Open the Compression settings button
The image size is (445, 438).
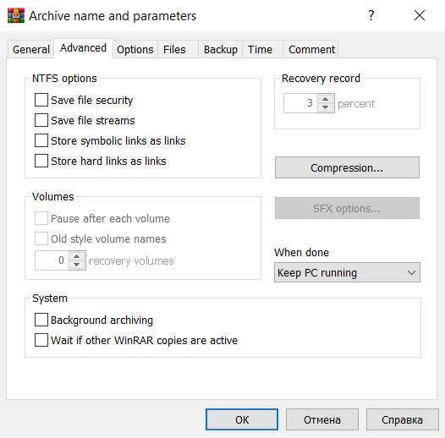tap(347, 167)
